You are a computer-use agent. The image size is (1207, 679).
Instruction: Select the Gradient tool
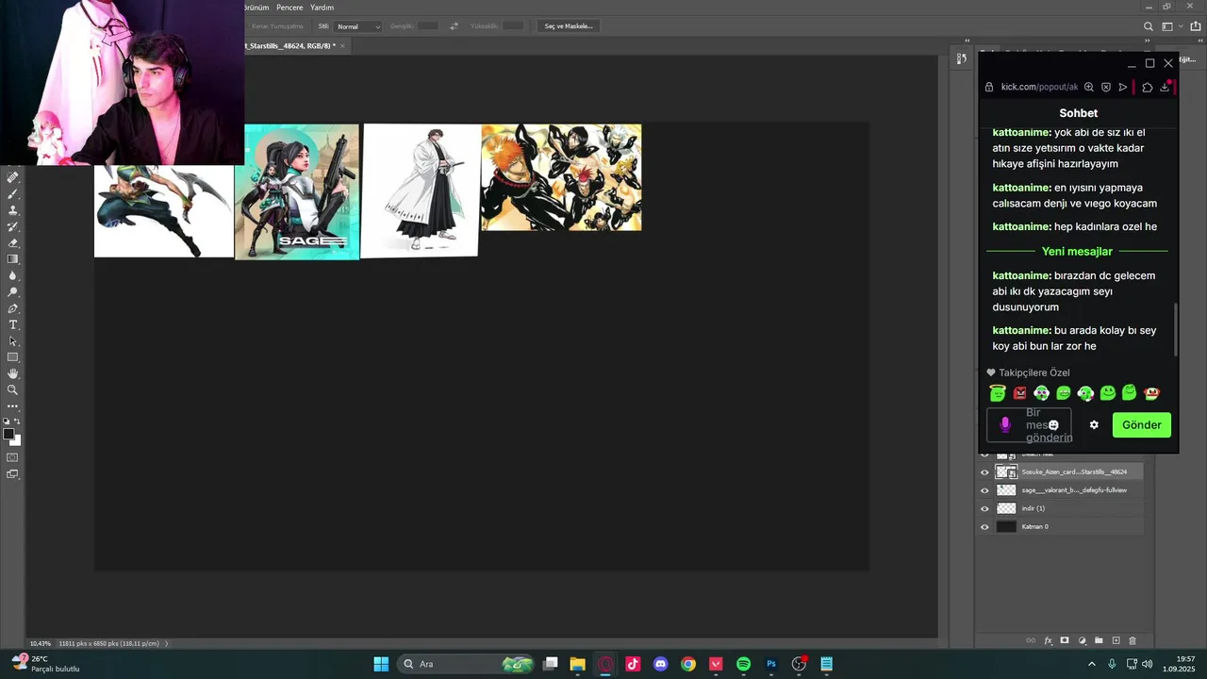click(13, 259)
